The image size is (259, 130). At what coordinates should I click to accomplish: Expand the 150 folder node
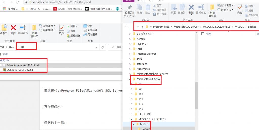point(132,109)
